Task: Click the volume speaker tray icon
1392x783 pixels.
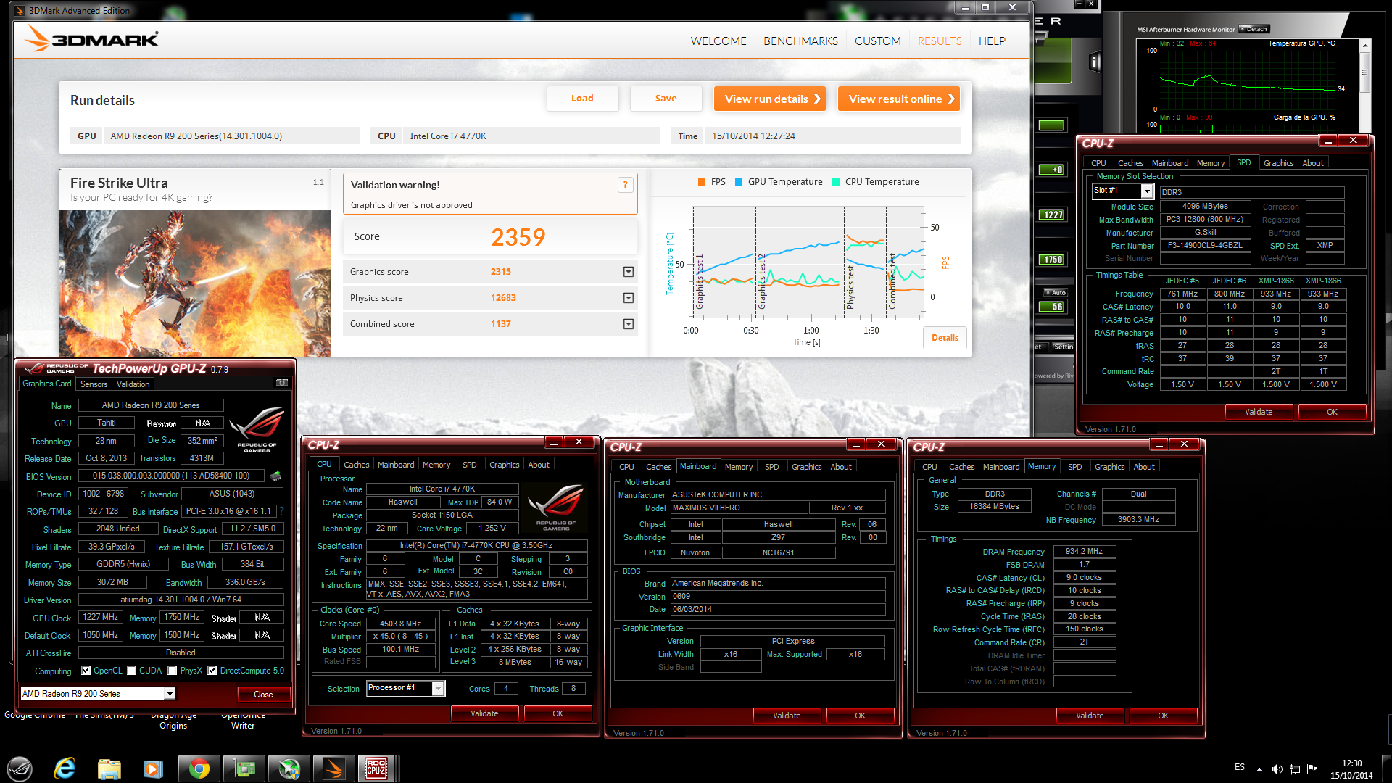Action: [1277, 768]
